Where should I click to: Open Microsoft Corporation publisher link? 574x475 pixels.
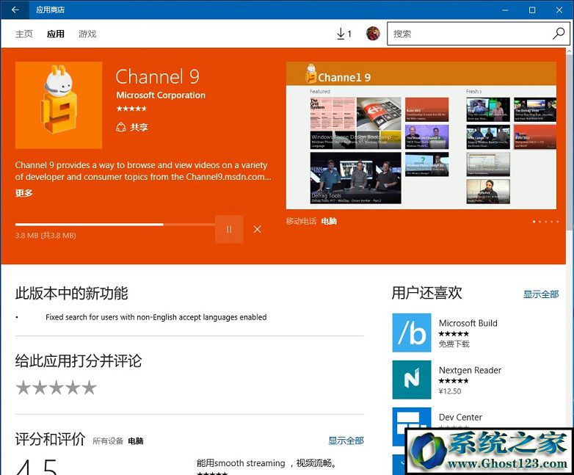(x=161, y=95)
